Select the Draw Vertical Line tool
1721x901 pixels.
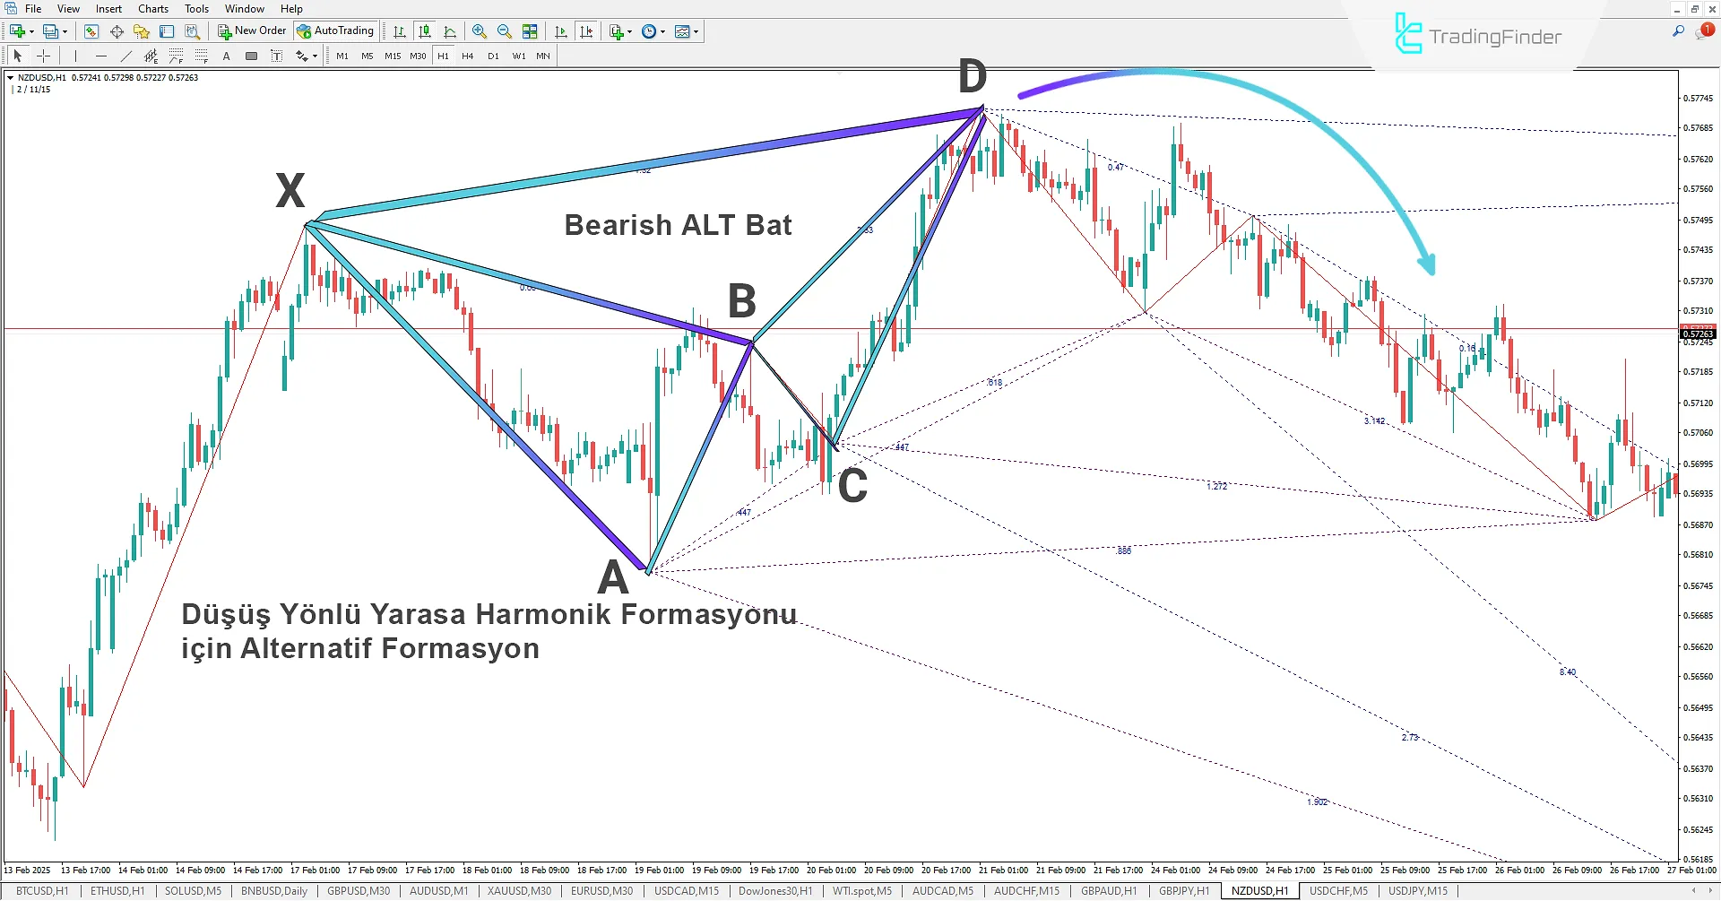tap(76, 56)
